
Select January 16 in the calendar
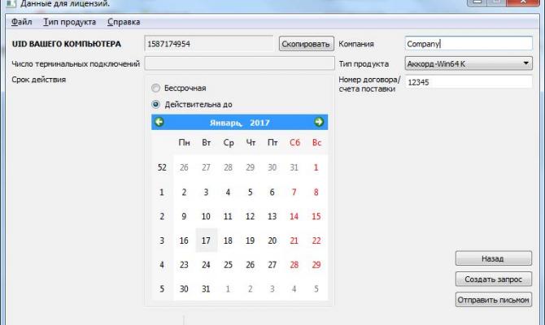coord(184,240)
